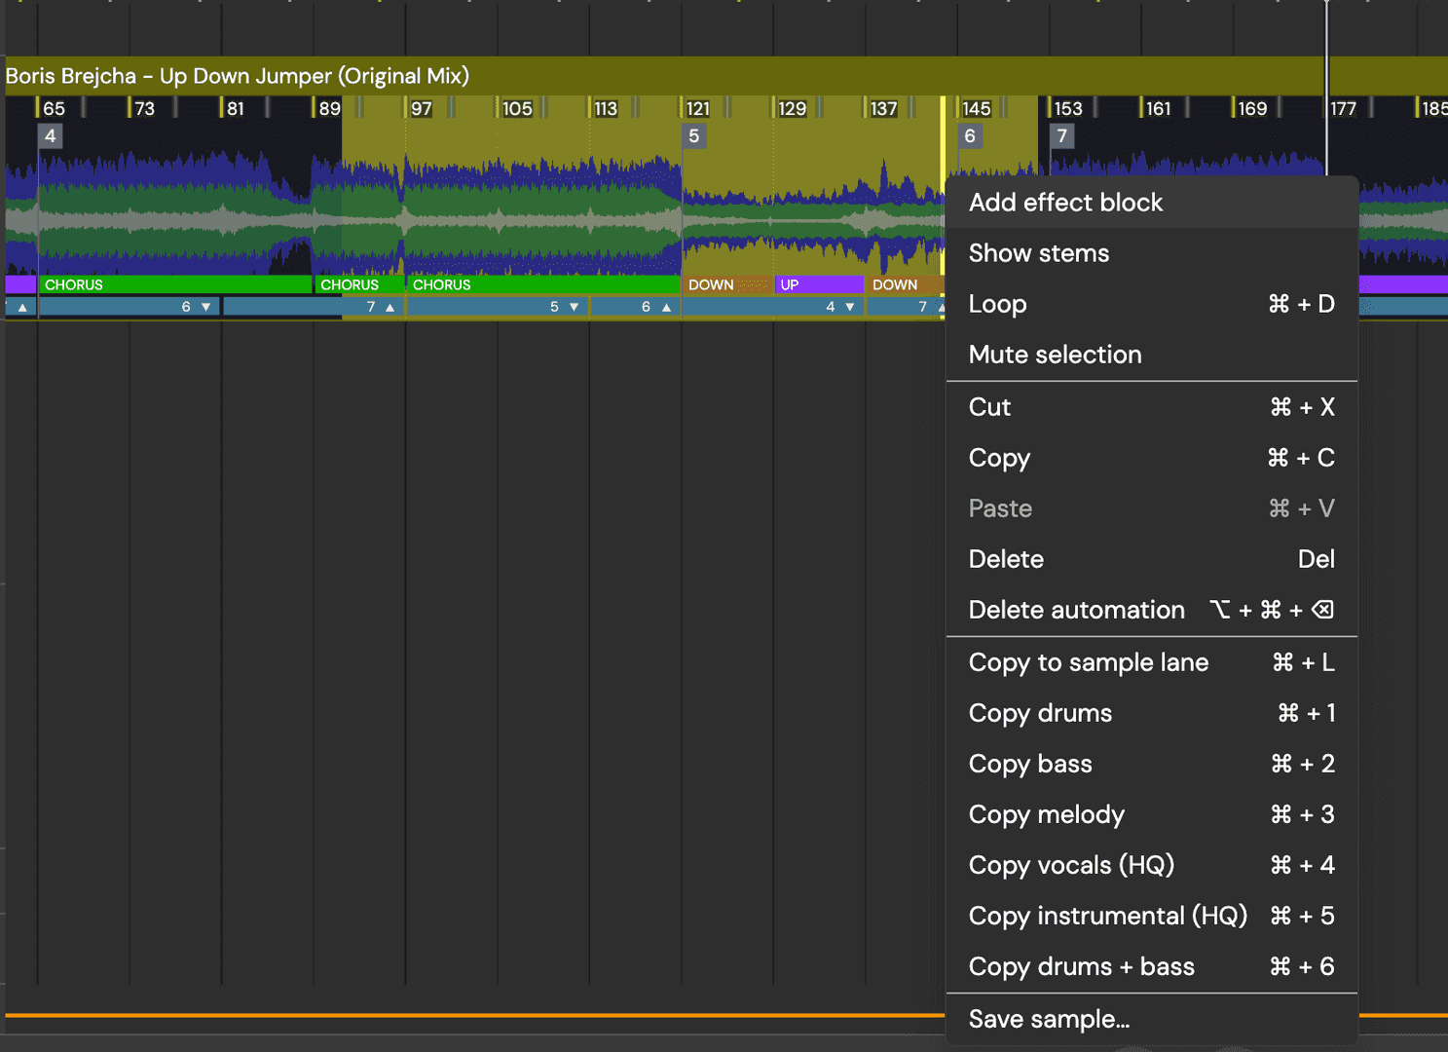Image resolution: width=1448 pixels, height=1052 pixels.
Task: Choose Copy instrumental (HQ)
Action: pos(1151,916)
